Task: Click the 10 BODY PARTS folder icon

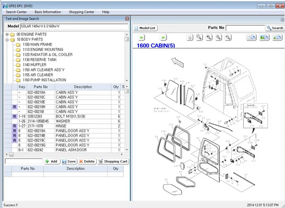Action: click(x=12, y=40)
